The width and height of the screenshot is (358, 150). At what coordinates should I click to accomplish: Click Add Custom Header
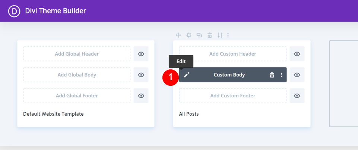[233, 54]
